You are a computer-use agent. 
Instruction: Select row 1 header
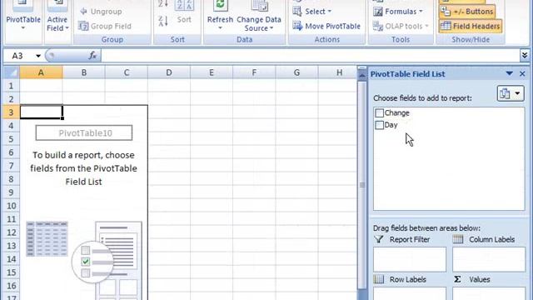point(11,86)
